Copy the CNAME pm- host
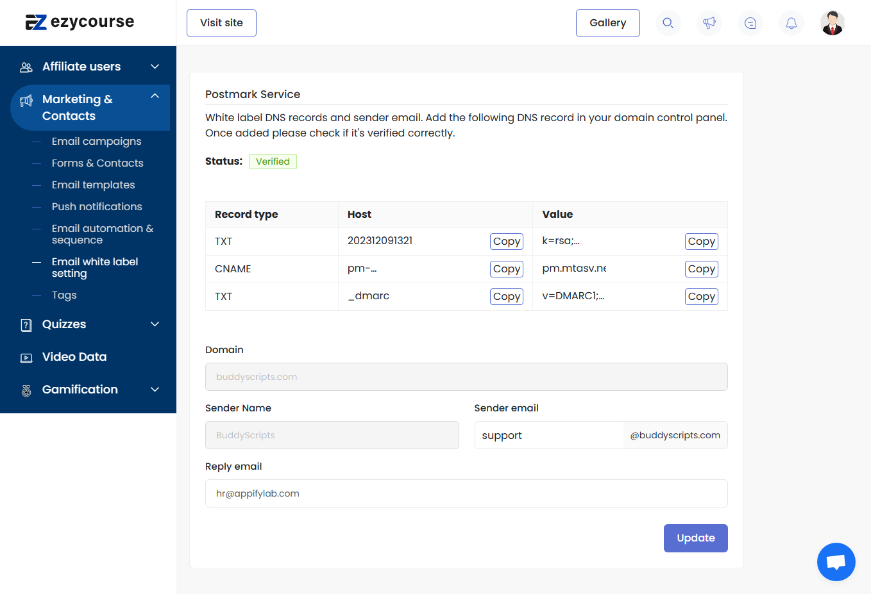871x594 pixels. click(507, 269)
